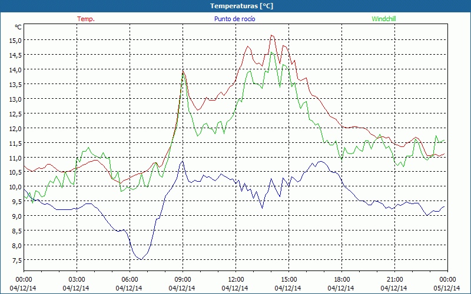The height and width of the screenshot is (294, 471).
Task: Click the 11,5 y-axis value
Action: [15, 143]
